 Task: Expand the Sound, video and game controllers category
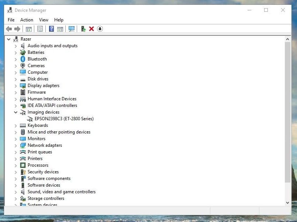[16, 192]
